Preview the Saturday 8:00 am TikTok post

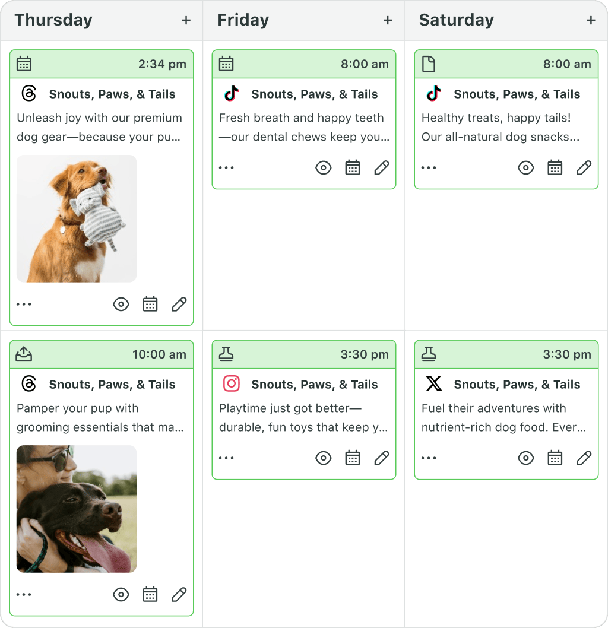(526, 168)
